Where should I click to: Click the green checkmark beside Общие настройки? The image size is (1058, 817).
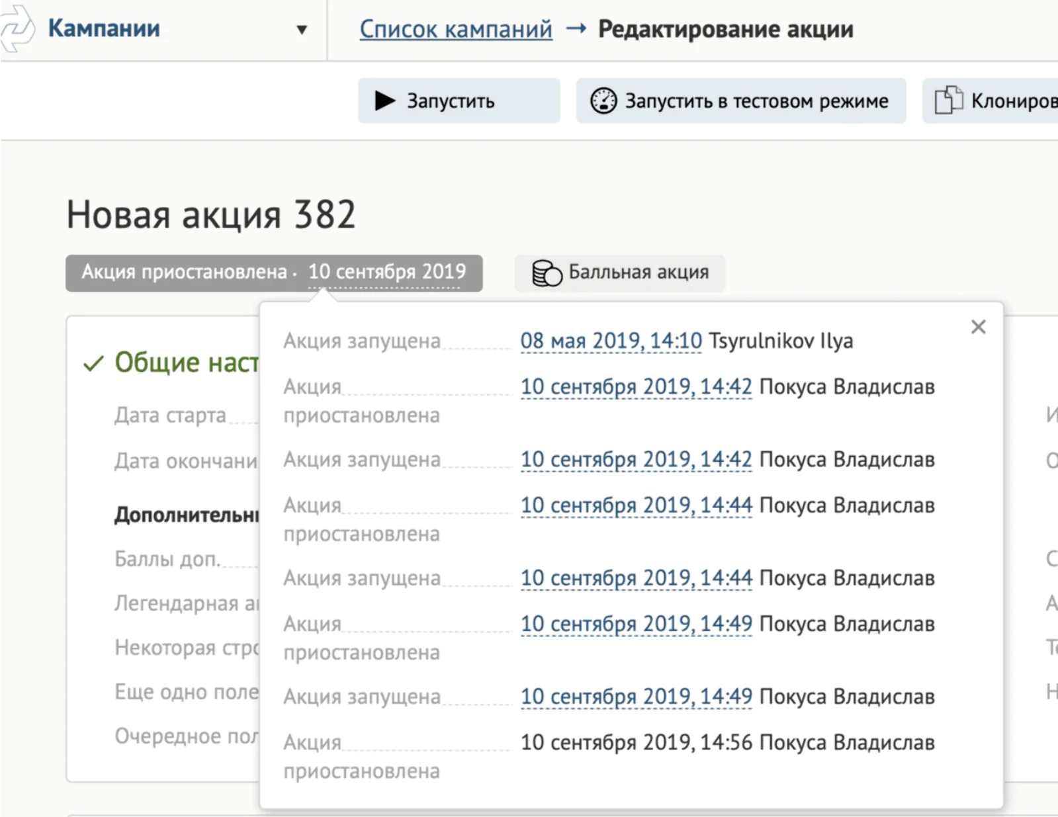(93, 363)
